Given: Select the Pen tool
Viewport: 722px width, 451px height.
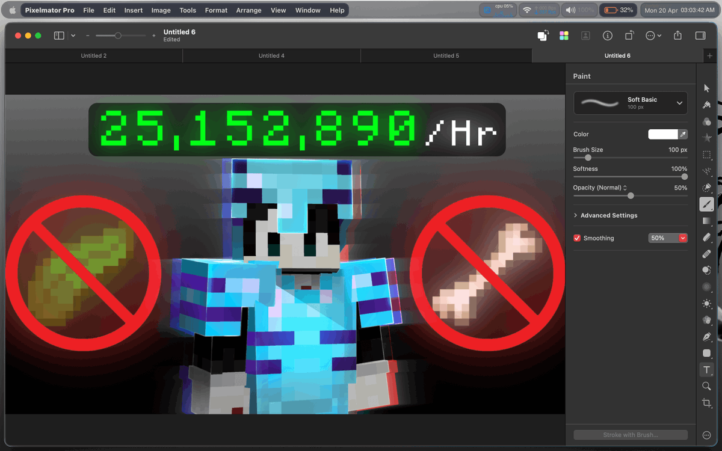Looking at the screenshot, I should coord(707,337).
